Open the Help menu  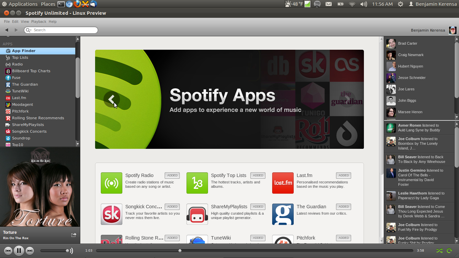[52, 21]
